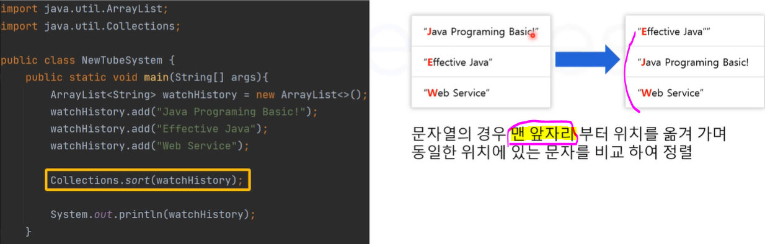The height and width of the screenshot is (244, 765).
Task: Select "Web Service" in unsorted left list
Action: [480, 93]
